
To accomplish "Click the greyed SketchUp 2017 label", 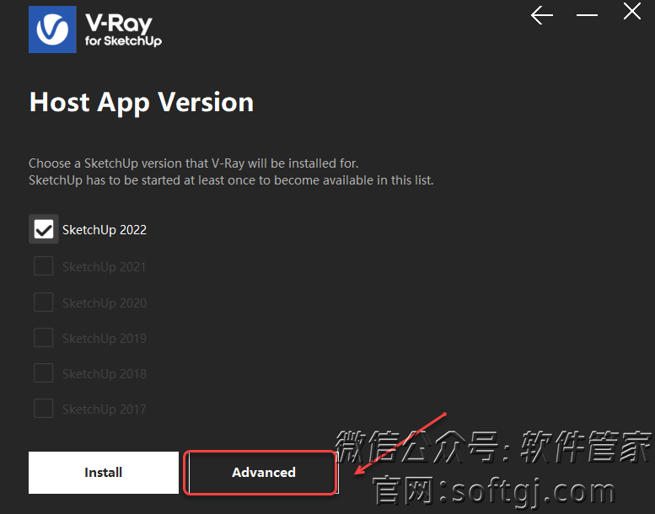I will (x=105, y=410).
